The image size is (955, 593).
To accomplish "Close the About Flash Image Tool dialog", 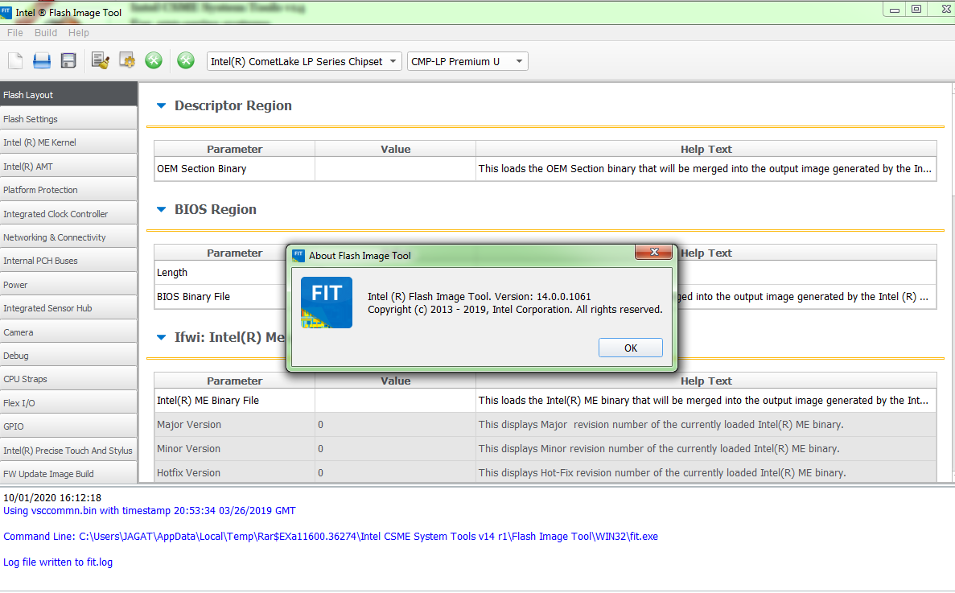I will (653, 252).
